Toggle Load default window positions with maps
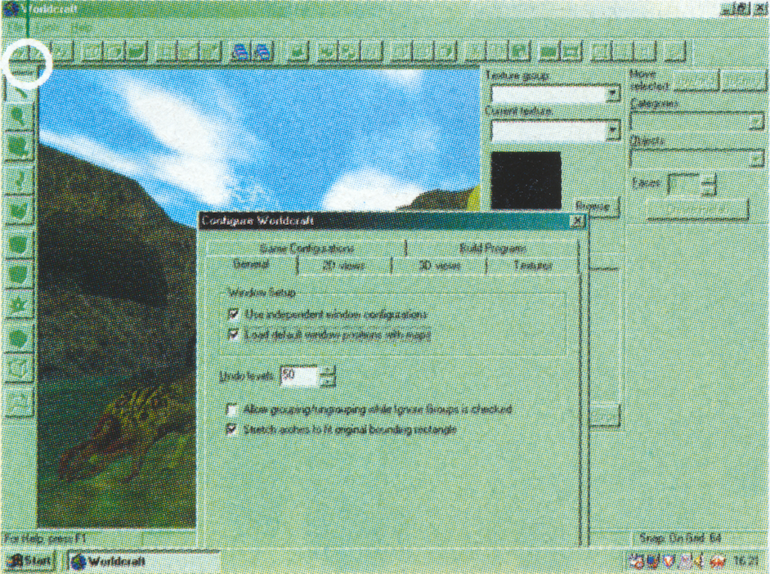 235,335
